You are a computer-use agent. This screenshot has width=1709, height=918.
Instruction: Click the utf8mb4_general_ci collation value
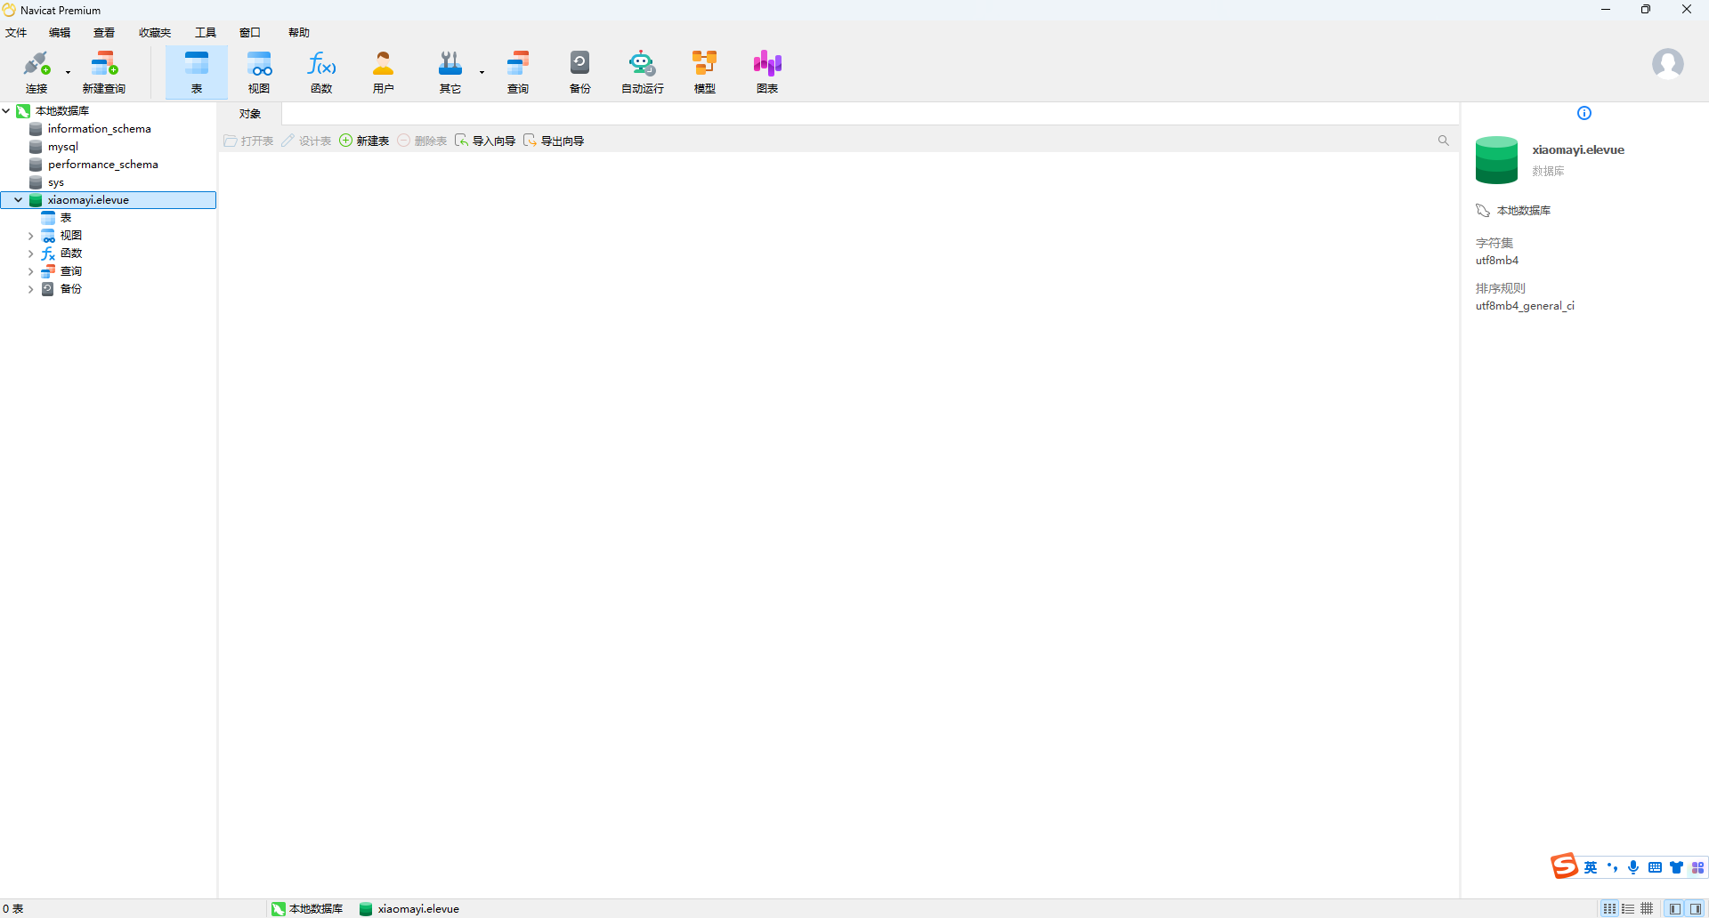tap(1525, 306)
